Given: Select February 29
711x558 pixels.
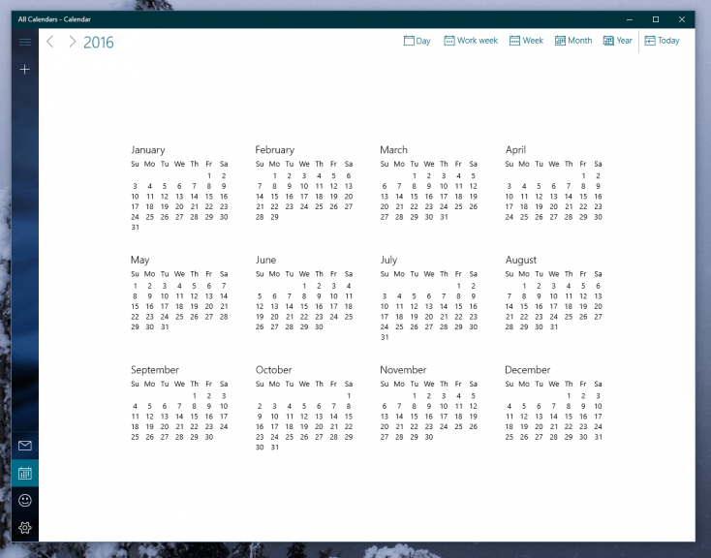Looking at the screenshot, I should click(274, 217).
